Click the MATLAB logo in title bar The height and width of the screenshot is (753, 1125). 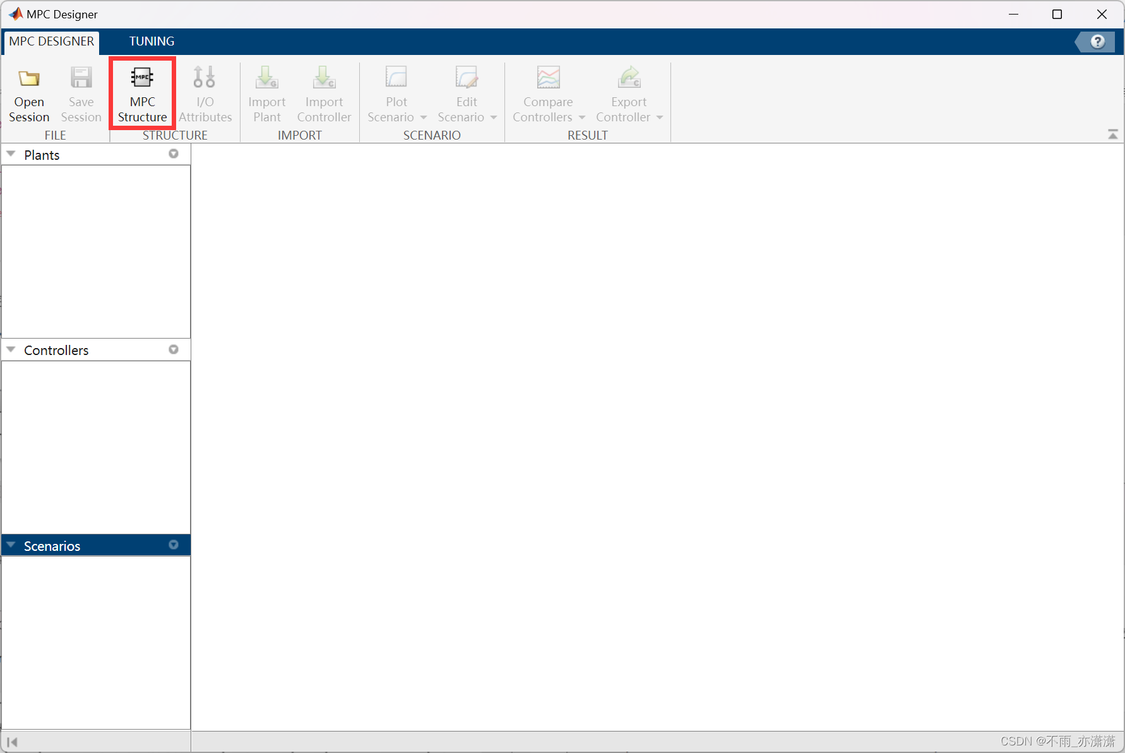click(x=15, y=14)
